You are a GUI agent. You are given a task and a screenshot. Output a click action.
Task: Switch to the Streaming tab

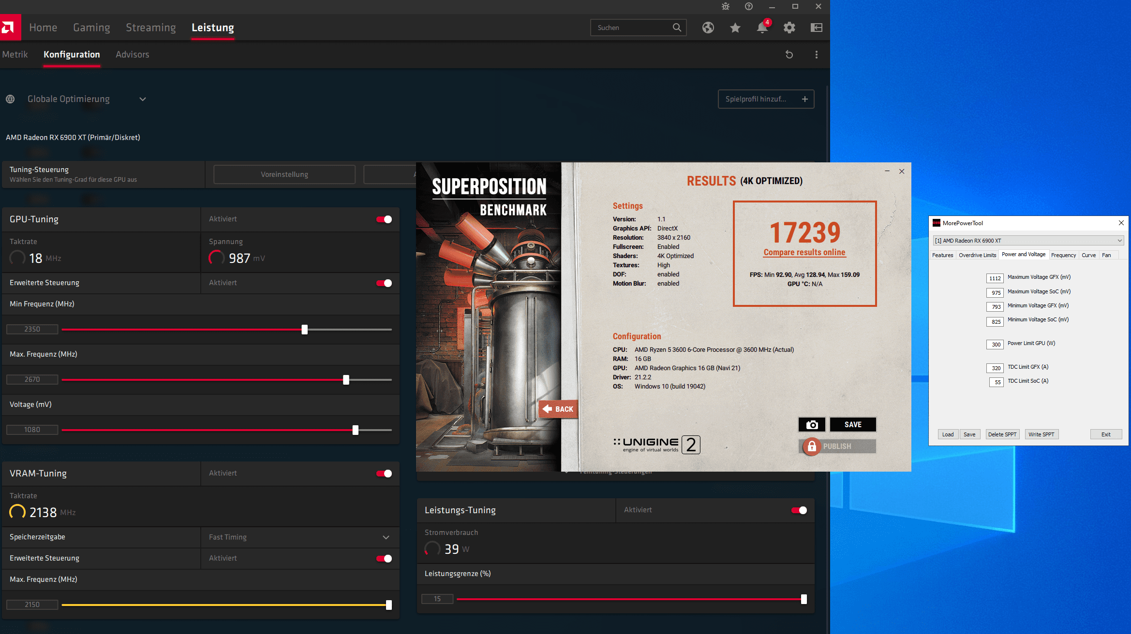(x=151, y=28)
